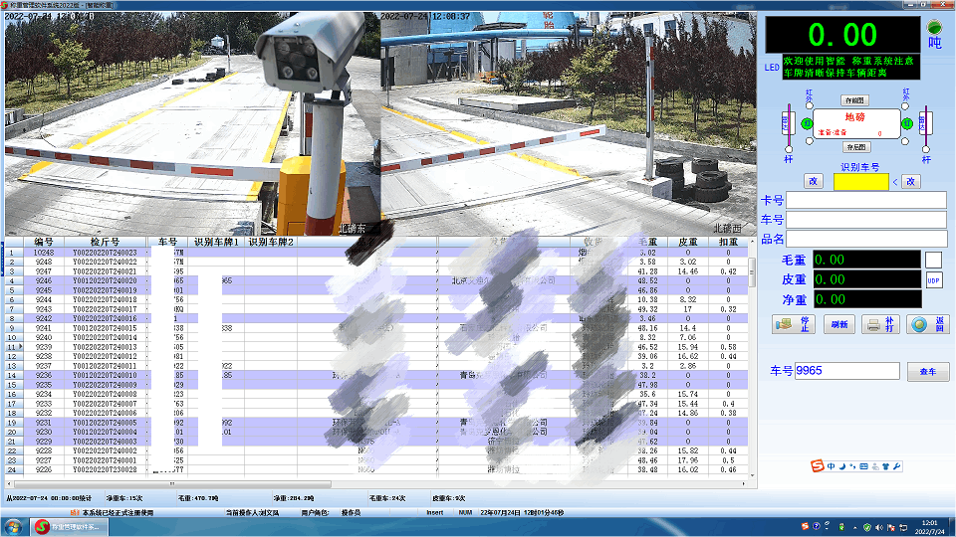Screen dimensions: 956x537
Task: Click the 编号 column header
Action: tap(44, 242)
